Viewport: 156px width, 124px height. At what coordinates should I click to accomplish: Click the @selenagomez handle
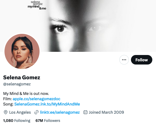click(17, 84)
